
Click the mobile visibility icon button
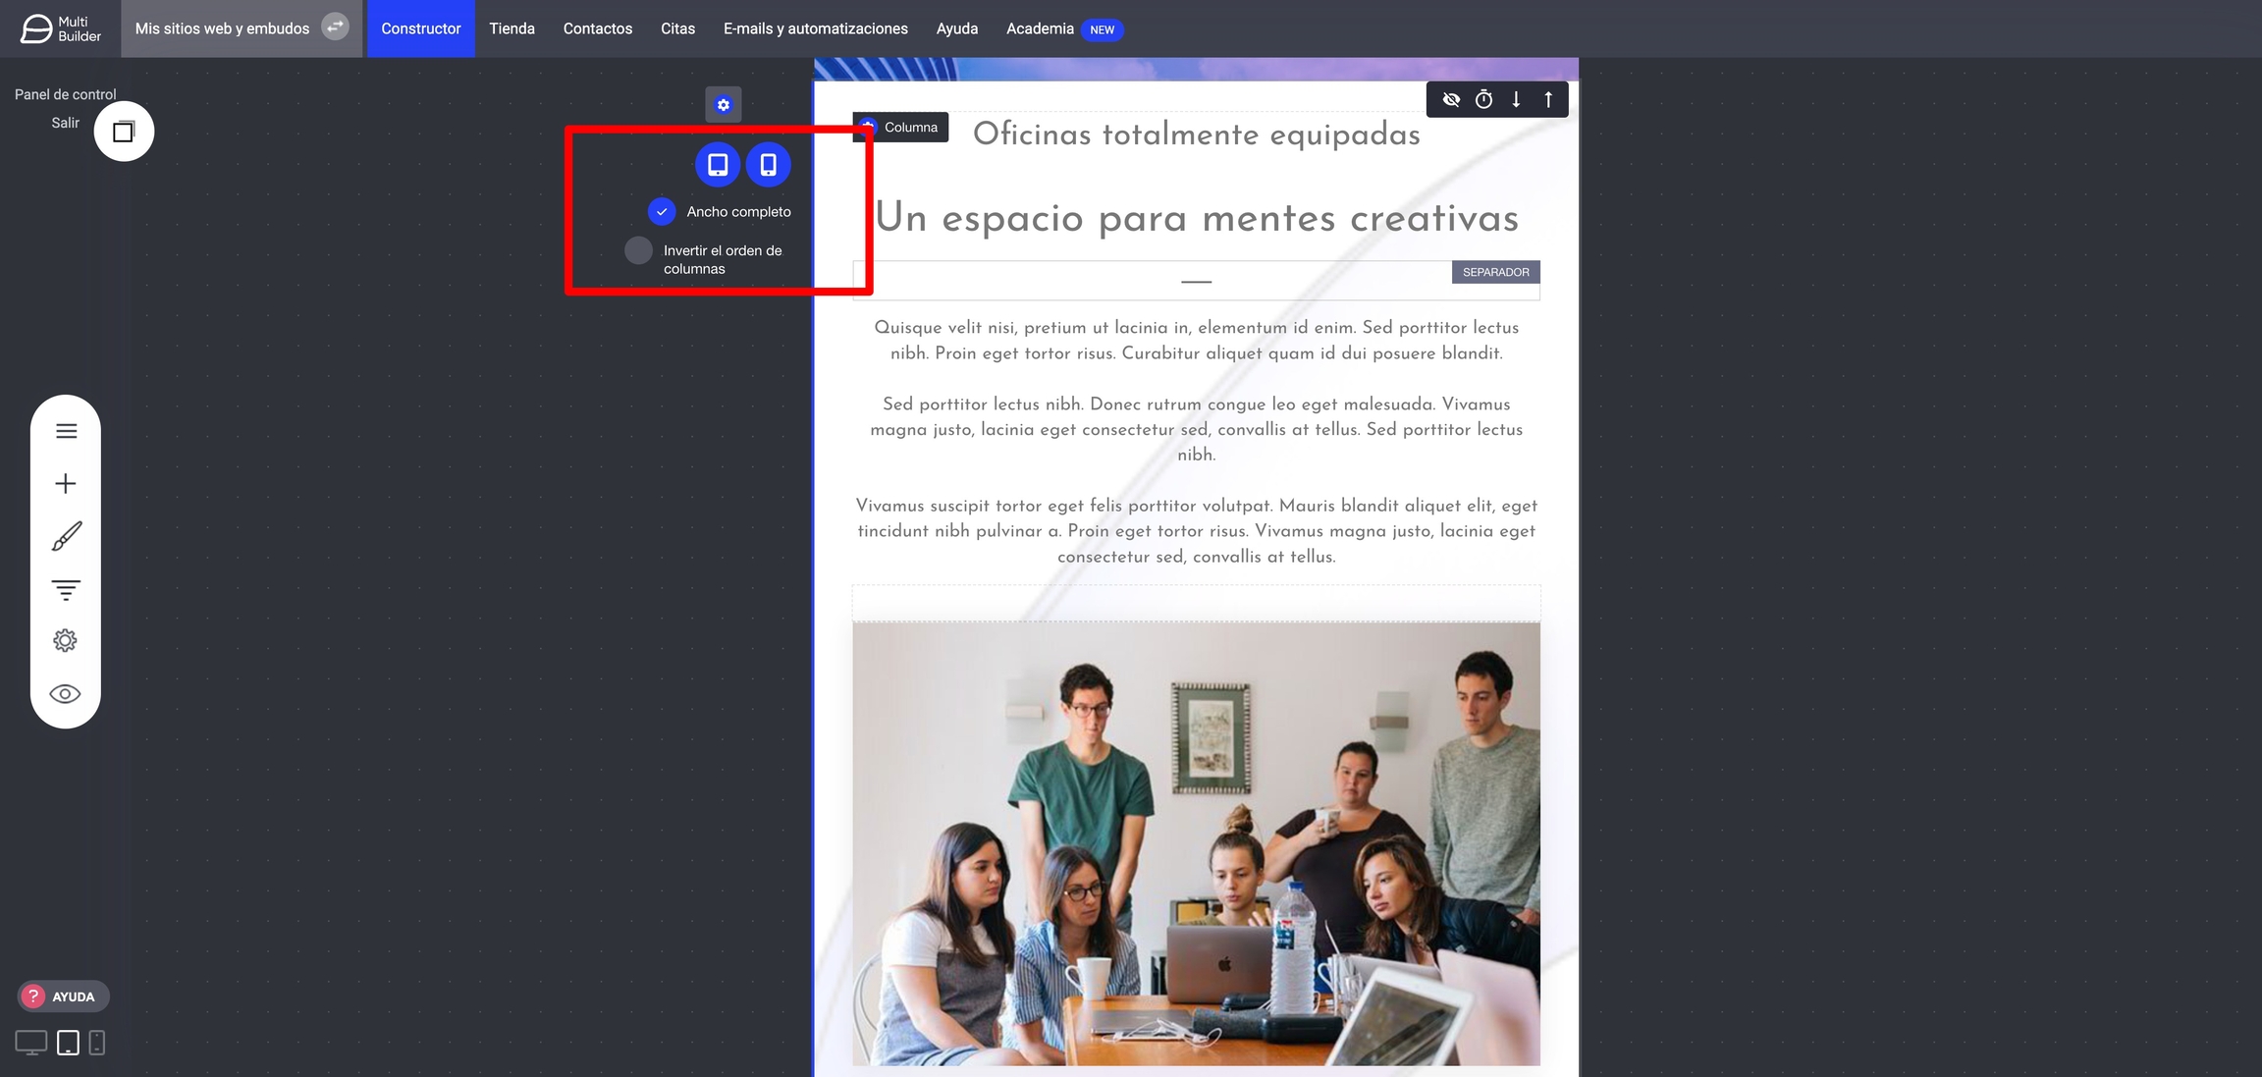tap(768, 164)
